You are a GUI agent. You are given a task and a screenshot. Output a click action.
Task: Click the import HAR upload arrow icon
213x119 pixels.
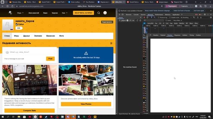(198, 18)
